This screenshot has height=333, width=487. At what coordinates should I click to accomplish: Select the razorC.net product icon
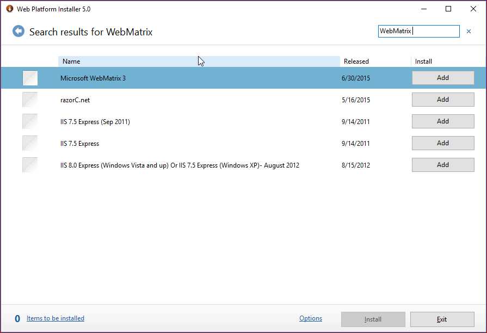30,100
